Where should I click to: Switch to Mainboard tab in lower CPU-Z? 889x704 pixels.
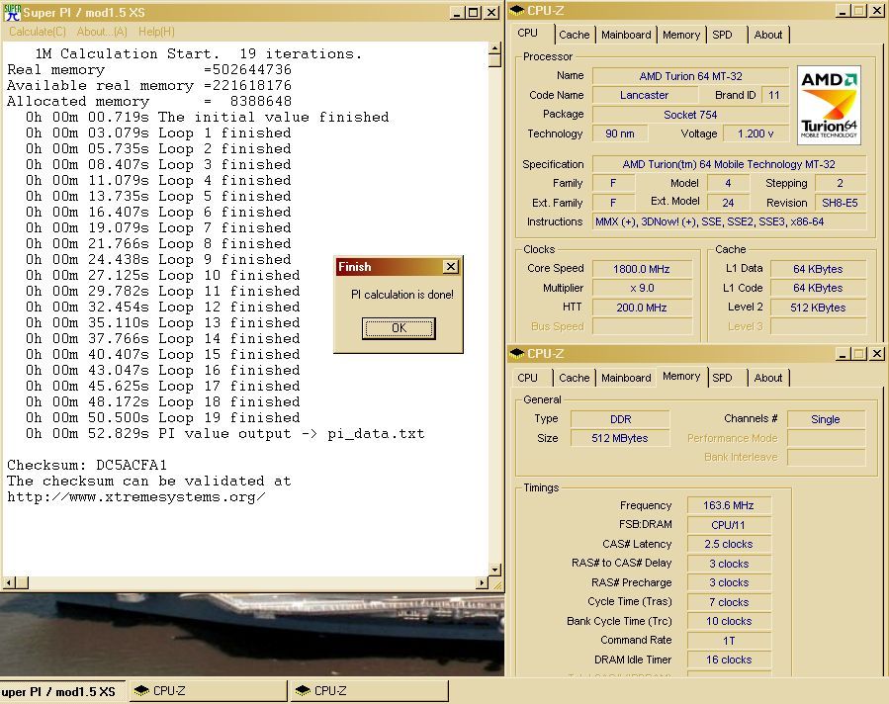626,378
